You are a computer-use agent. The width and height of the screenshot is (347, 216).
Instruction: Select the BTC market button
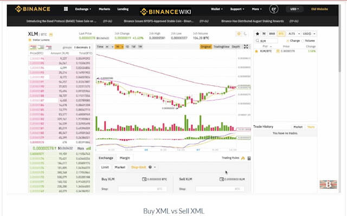click(x=281, y=34)
